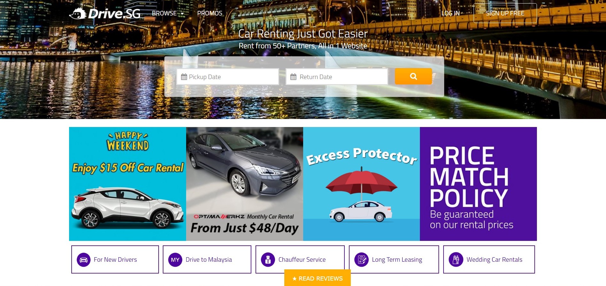The width and height of the screenshot is (606, 286).
Task: Open the Price Match Policy banner
Action: pos(478,184)
